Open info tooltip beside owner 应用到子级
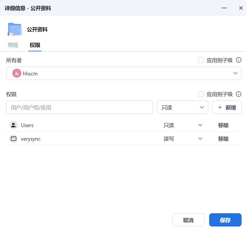The image size is (246, 233). pyautogui.click(x=238, y=60)
